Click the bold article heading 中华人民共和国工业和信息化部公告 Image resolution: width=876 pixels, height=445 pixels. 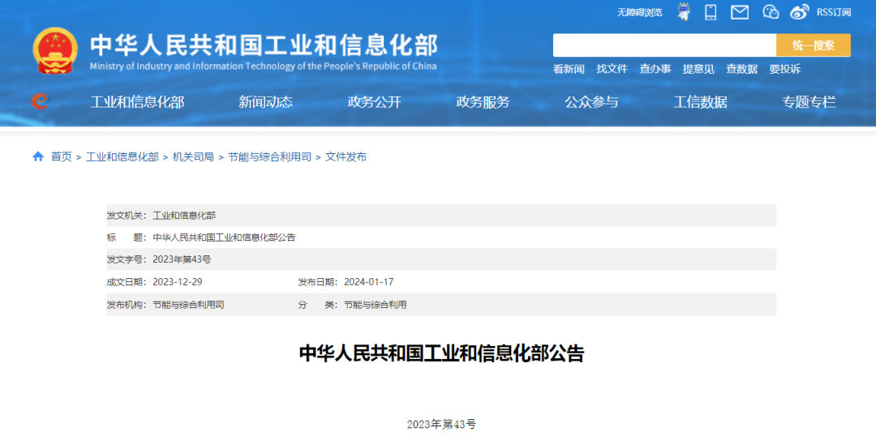tap(441, 353)
